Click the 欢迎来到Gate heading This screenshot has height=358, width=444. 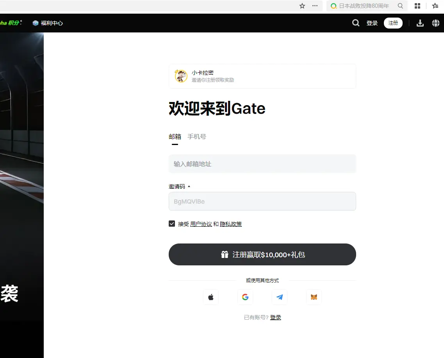tap(217, 109)
